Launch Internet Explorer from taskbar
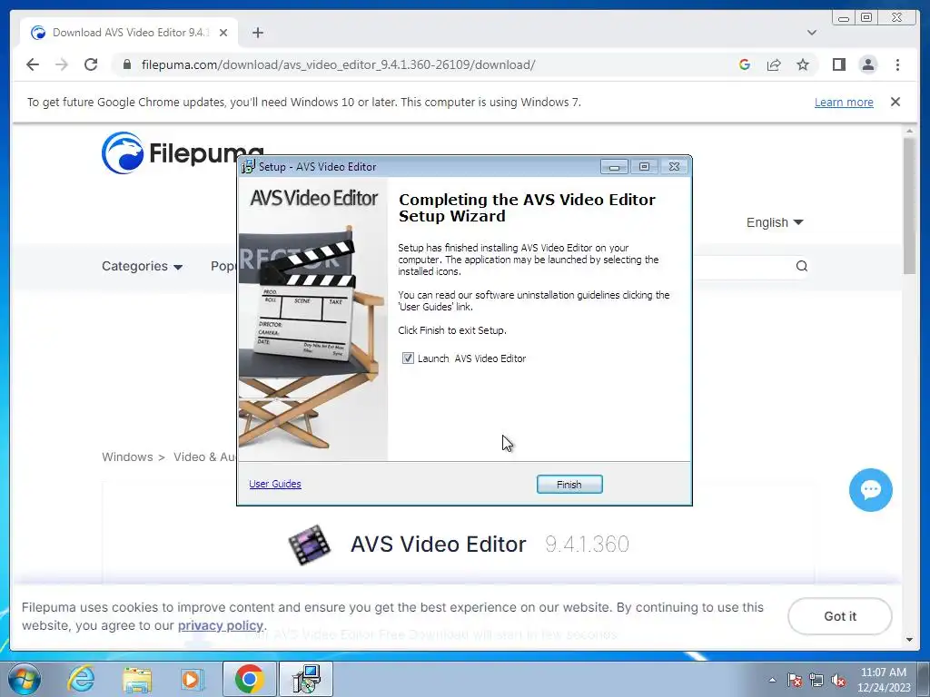 coord(81,679)
